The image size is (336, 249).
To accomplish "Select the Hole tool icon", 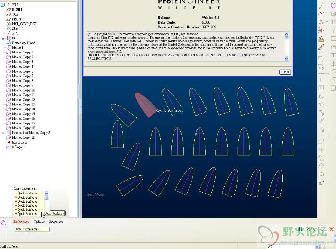I will point(321,80).
